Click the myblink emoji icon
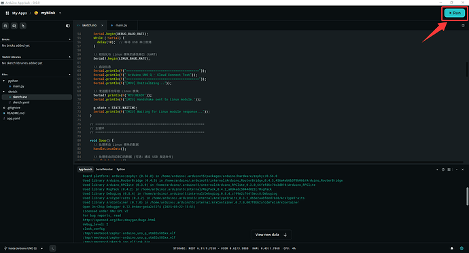Screen dimensions: 469x253 (36, 13)
